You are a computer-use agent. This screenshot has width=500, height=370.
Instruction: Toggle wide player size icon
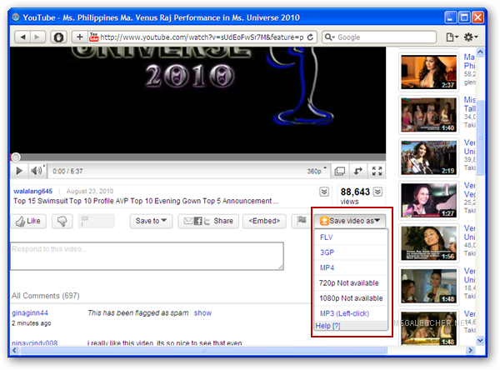click(x=340, y=172)
